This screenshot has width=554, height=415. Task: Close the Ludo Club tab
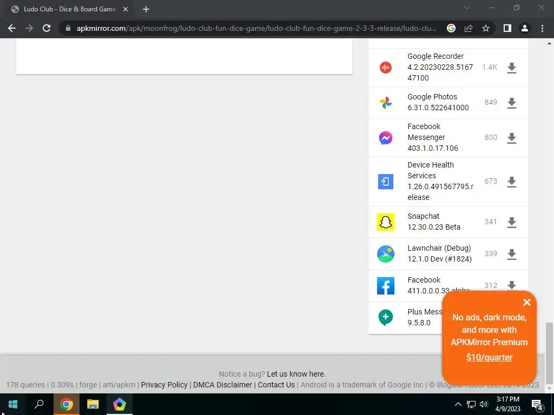(126, 9)
